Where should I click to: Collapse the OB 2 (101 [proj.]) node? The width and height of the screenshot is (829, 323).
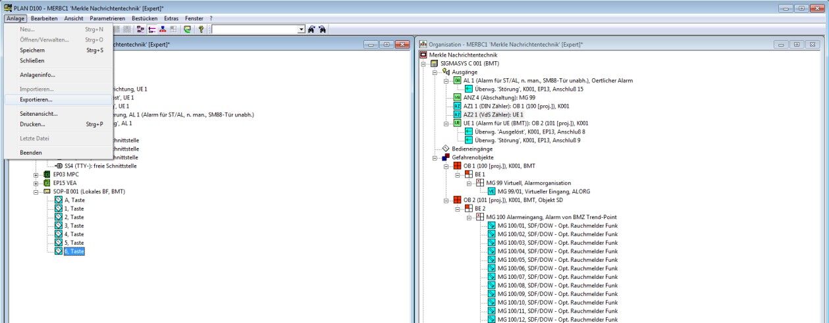(x=446, y=200)
